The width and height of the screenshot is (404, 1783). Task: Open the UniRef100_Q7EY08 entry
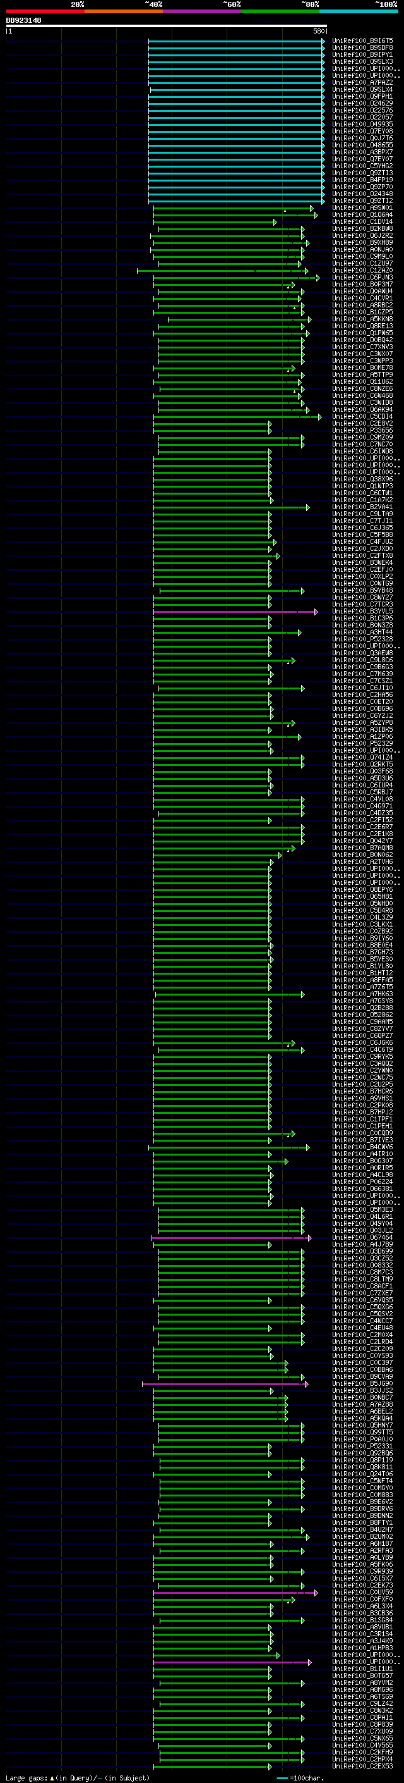(x=362, y=132)
